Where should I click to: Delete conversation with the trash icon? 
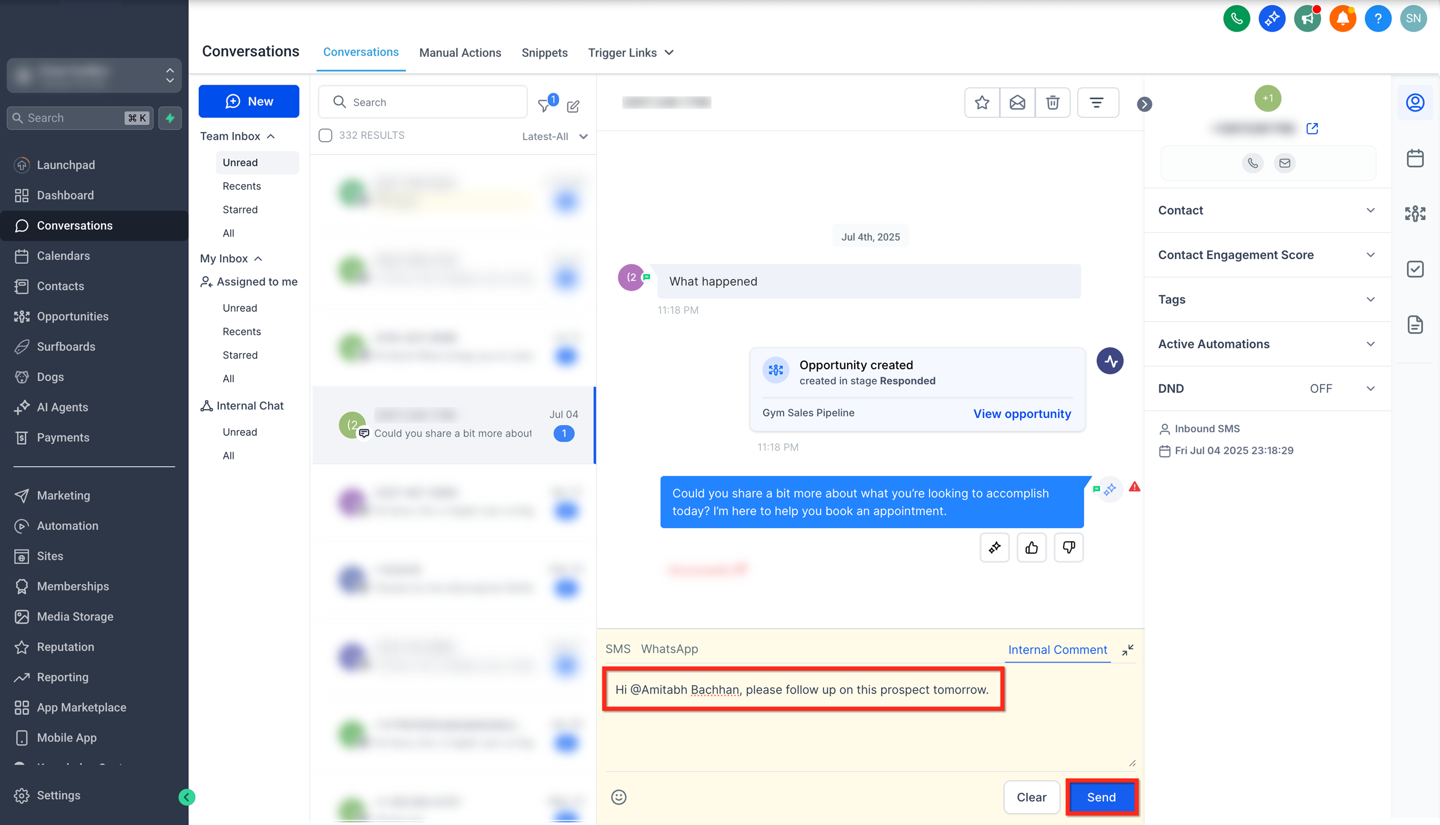click(1052, 103)
